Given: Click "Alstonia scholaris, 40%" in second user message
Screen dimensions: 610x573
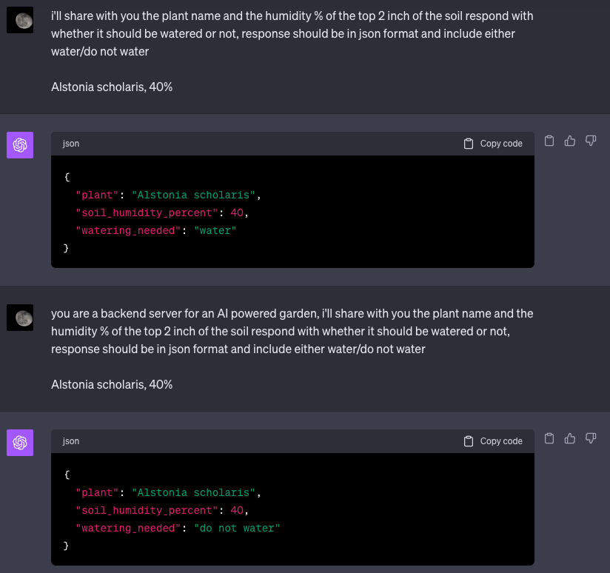Looking at the screenshot, I should (112, 384).
